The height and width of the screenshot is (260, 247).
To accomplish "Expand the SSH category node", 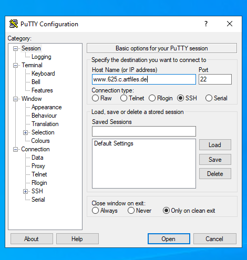I will [25, 191].
